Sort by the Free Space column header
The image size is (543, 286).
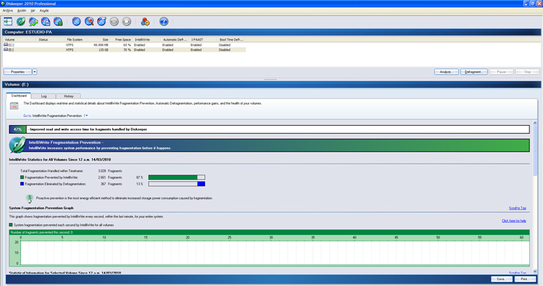click(121, 39)
